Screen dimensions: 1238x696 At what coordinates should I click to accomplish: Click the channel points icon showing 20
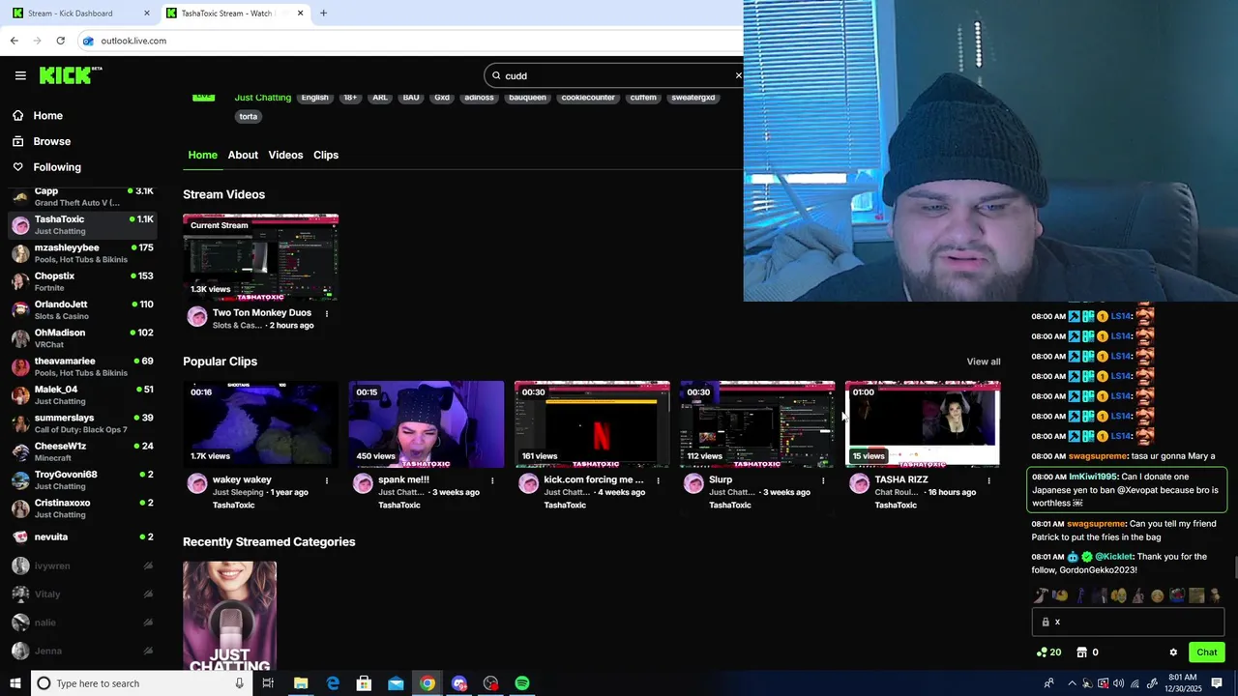click(1042, 652)
